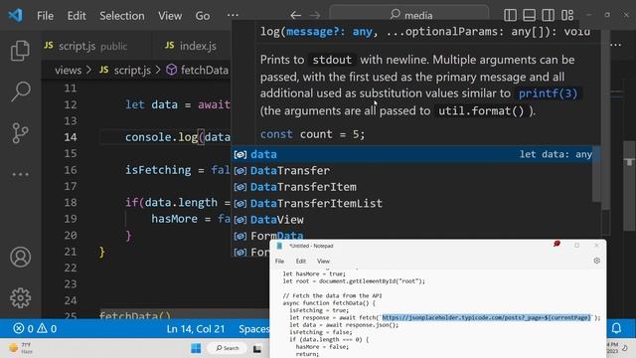The width and height of the screenshot is (636, 358).
Task: Switch to the index.js tab
Action: [191, 46]
